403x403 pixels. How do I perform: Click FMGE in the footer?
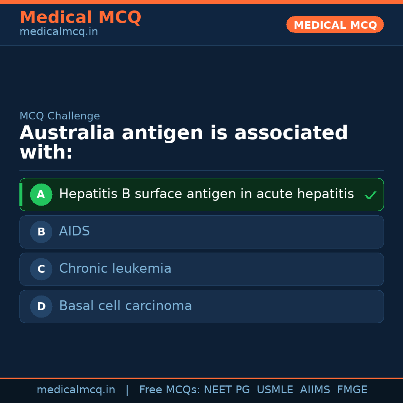coord(352,390)
